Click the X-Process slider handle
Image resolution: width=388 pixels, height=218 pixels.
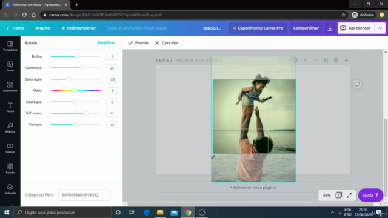(86, 113)
